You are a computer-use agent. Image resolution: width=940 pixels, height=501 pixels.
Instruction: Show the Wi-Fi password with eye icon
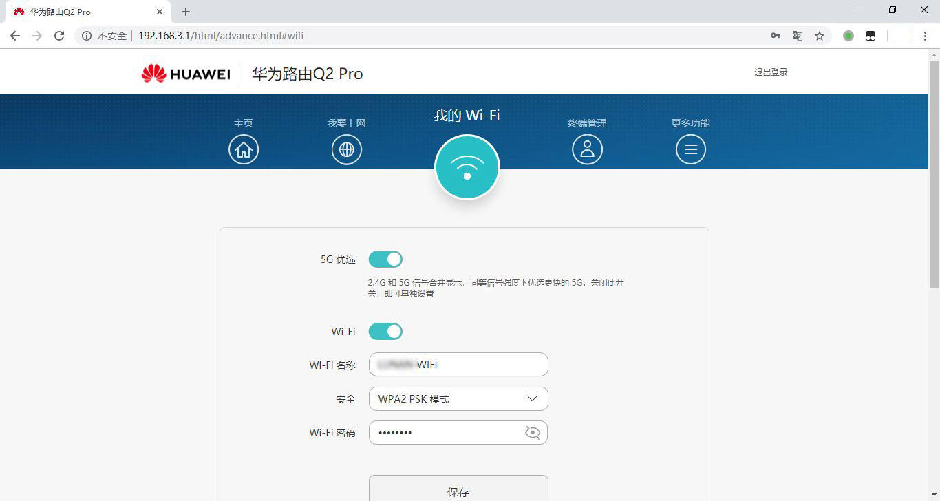(533, 433)
